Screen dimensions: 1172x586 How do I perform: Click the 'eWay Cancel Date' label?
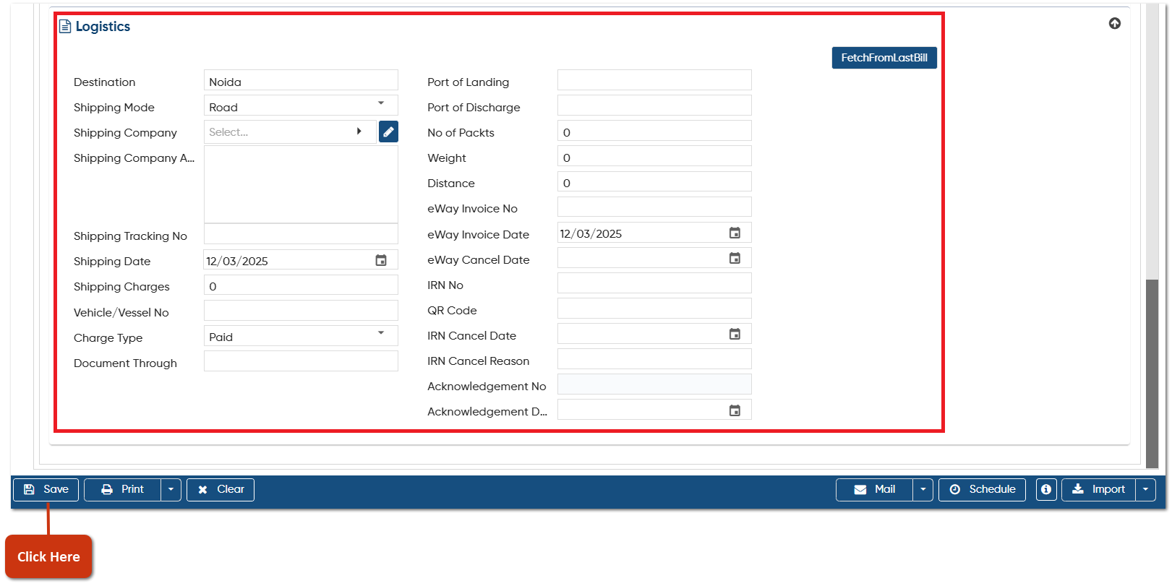click(x=479, y=260)
